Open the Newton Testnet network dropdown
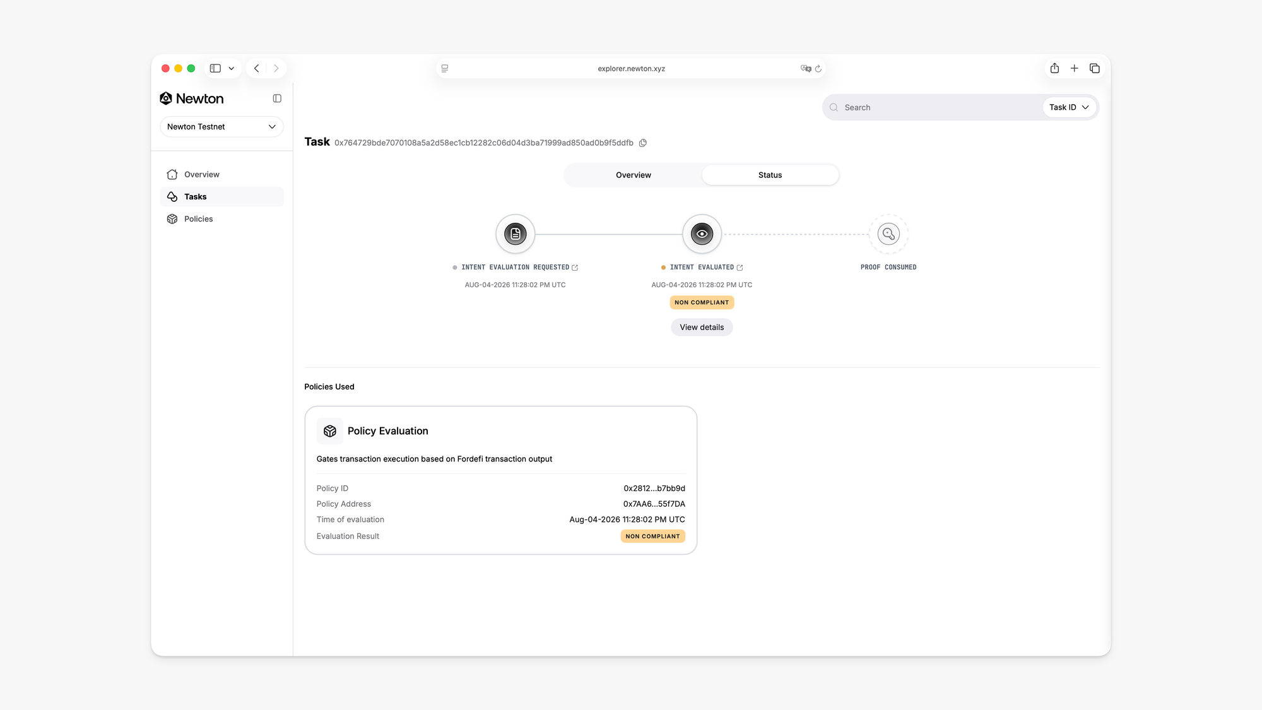The height and width of the screenshot is (710, 1262). tap(221, 127)
